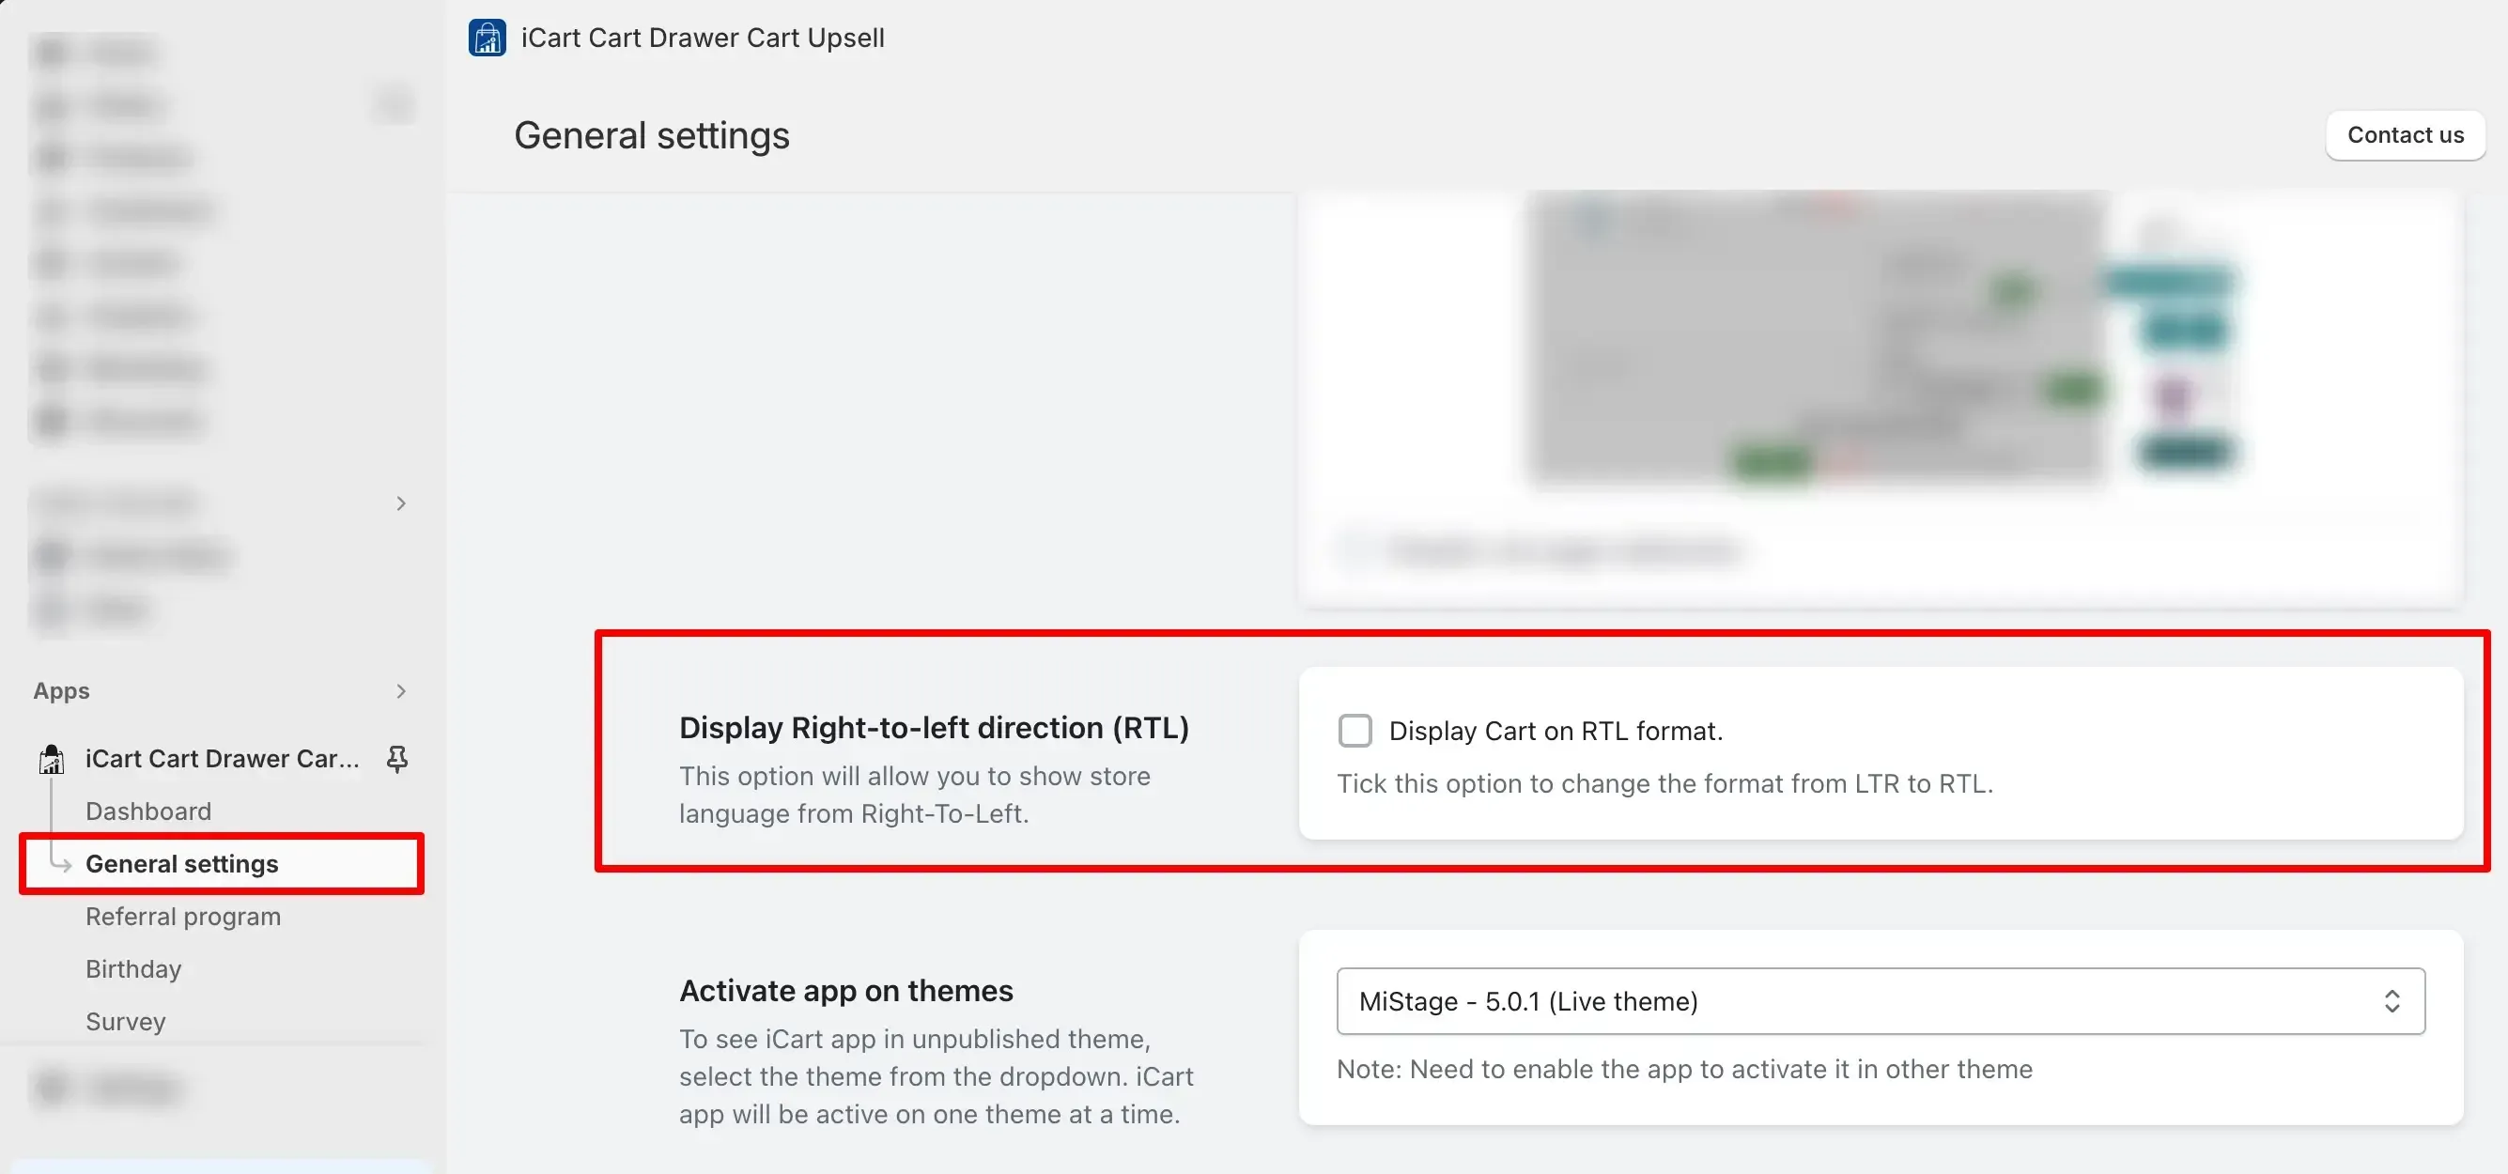Expand the blurred sales channels chevron
Screen dimensions: 2508x1174
(400, 503)
